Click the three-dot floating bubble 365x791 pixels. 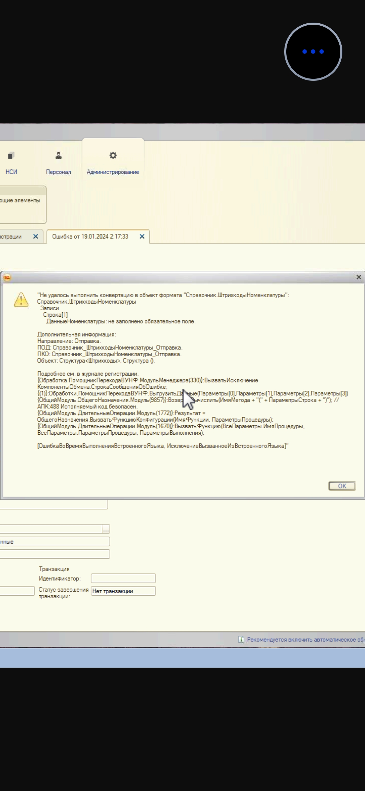pos(313,52)
